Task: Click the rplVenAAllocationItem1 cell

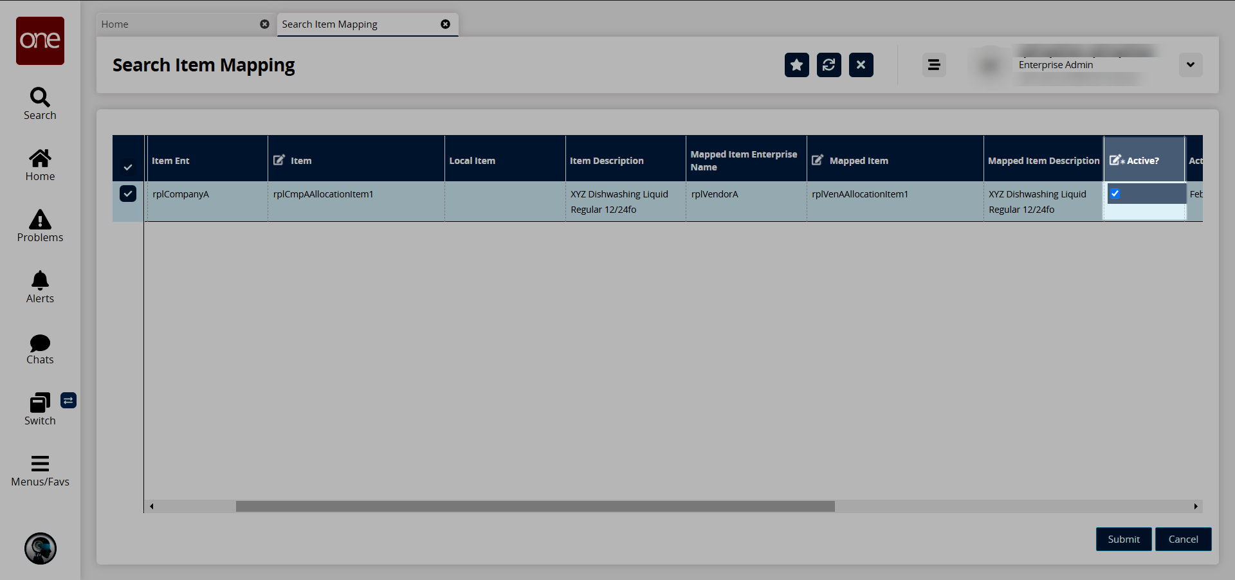Action: pyautogui.click(x=895, y=202)
